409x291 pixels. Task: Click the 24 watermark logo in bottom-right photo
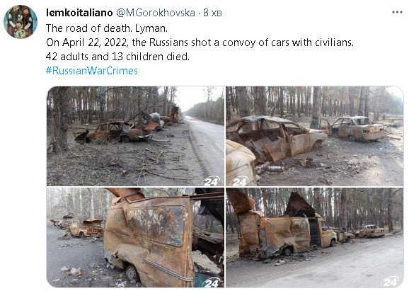pos(390,282)
